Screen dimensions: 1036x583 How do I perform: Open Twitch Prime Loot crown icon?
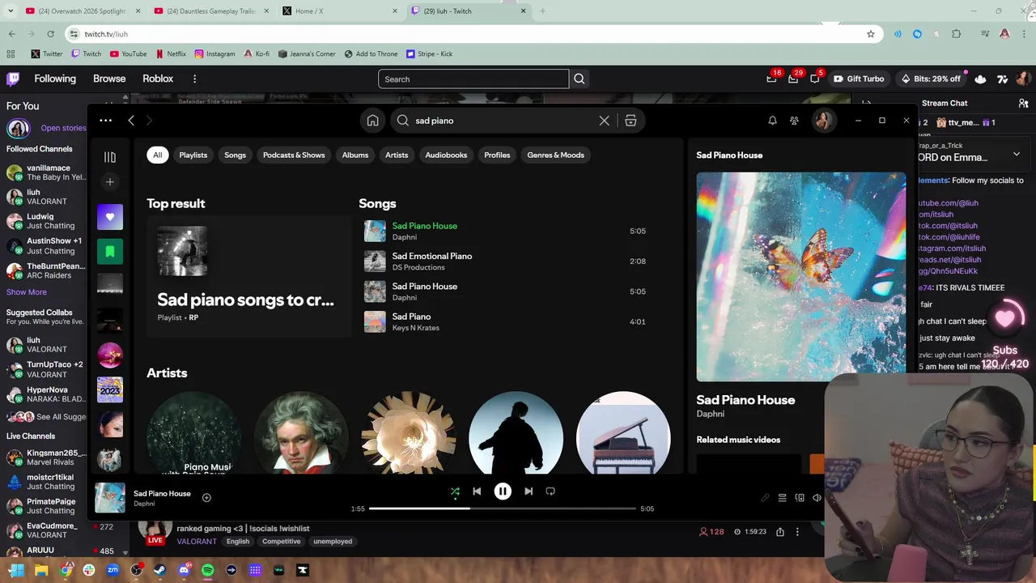click(771, 79)
